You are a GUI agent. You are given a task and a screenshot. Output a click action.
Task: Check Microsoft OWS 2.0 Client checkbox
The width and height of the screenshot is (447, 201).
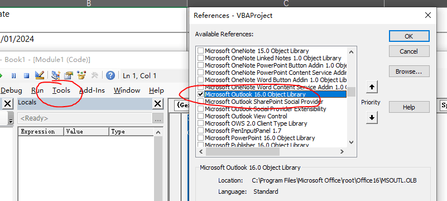click(201, 123)
